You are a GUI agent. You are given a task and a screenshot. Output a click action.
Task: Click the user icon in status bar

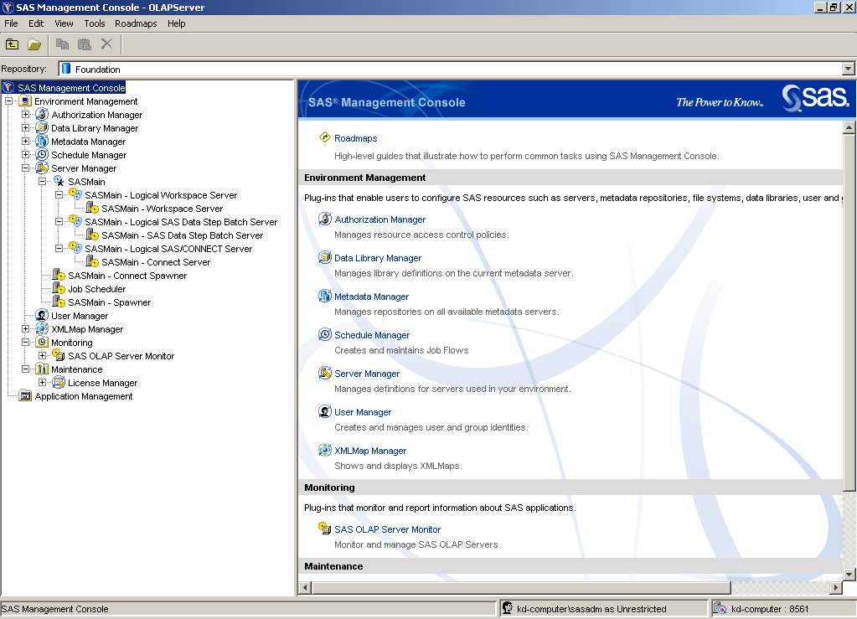click(x=507, y=608)
